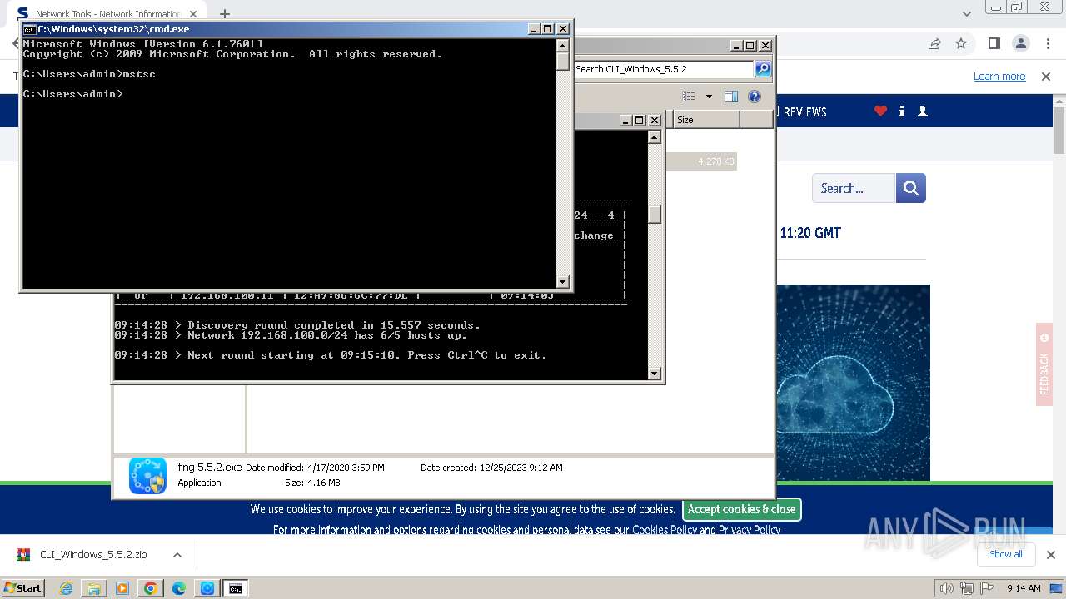1066x599 pixels.
Task: Click the Share page icon in Chrome
Action: (934, 43)
